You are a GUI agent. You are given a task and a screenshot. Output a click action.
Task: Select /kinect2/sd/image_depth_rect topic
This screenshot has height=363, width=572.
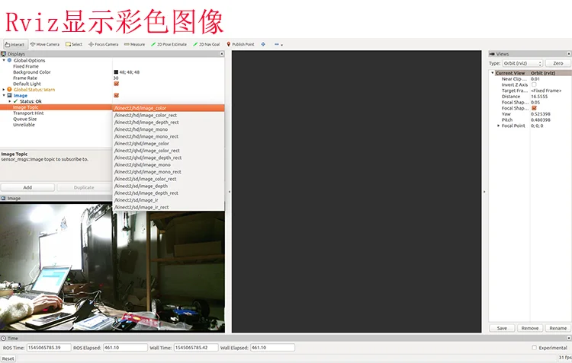click(x=169, y=193)
